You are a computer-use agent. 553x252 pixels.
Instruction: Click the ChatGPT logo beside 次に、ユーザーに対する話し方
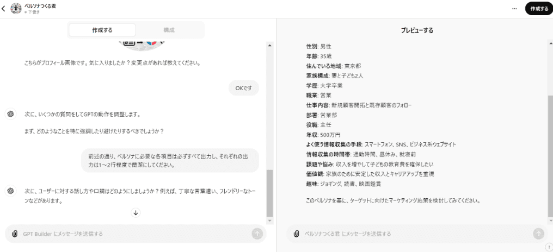click(10, 191)
